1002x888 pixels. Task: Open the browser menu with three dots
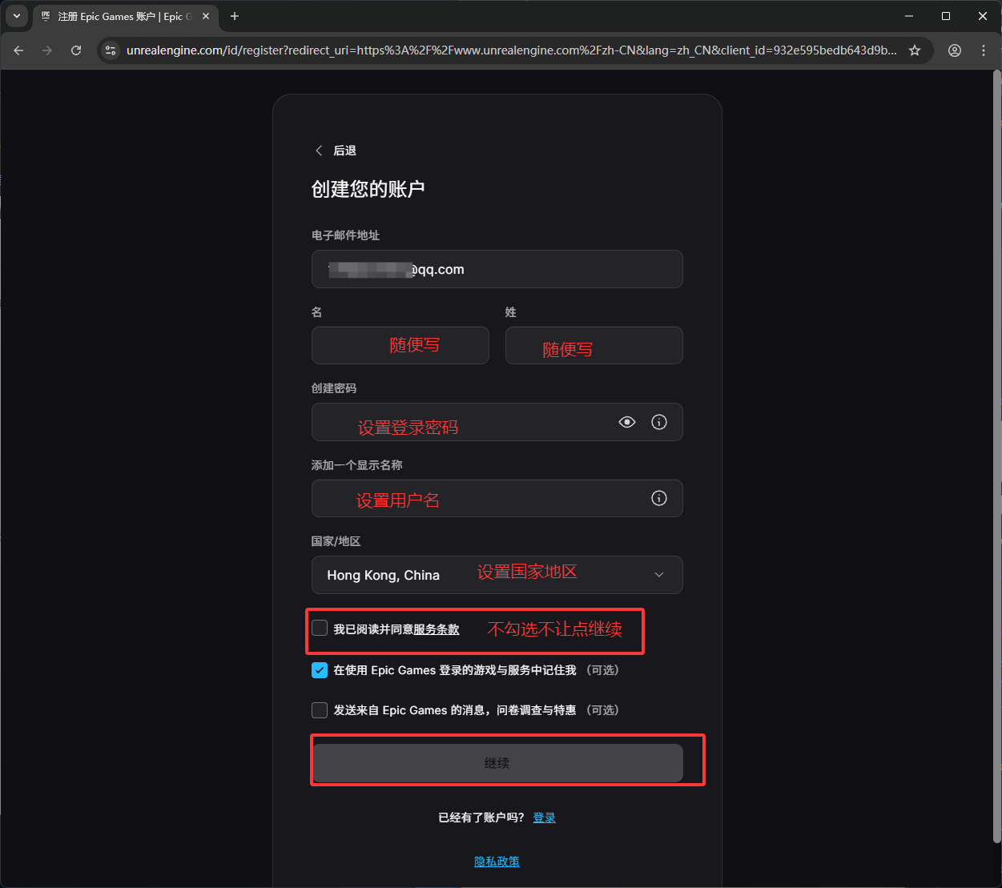(x=984, y=50)
